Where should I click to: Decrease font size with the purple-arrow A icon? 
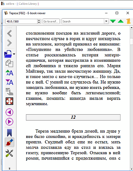point(9,82)
